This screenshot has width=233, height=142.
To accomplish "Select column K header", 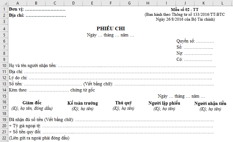I will point(204,3).
